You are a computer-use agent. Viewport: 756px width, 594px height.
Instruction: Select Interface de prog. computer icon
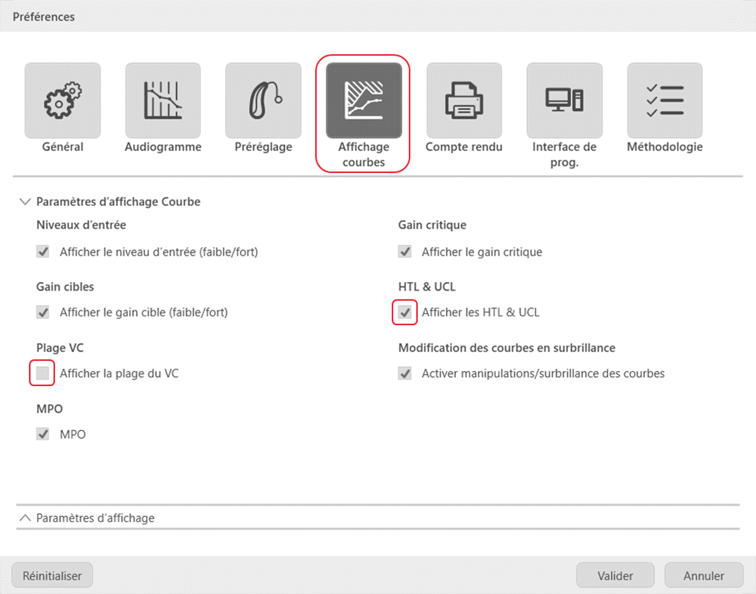tap(564, 100)
